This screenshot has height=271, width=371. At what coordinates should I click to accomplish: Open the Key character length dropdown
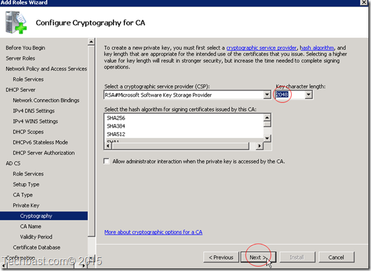pos(308,95)
